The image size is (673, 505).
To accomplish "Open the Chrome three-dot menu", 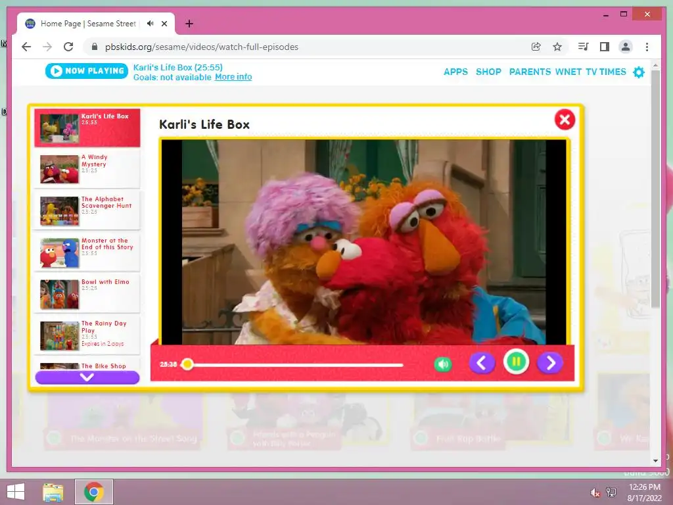I will point(647,47).
